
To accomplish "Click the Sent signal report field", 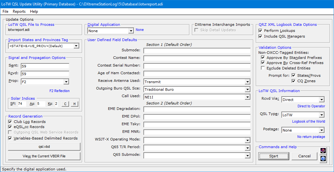I will [45, 66].
